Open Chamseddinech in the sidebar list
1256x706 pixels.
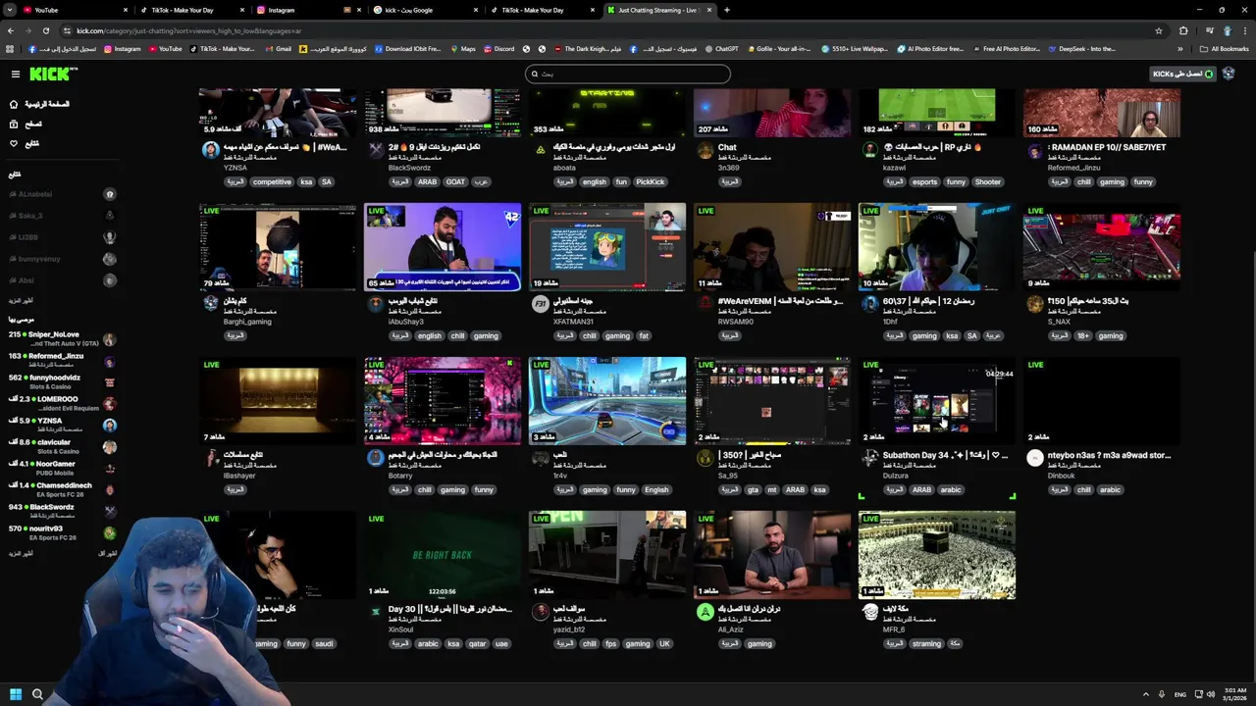61,489
